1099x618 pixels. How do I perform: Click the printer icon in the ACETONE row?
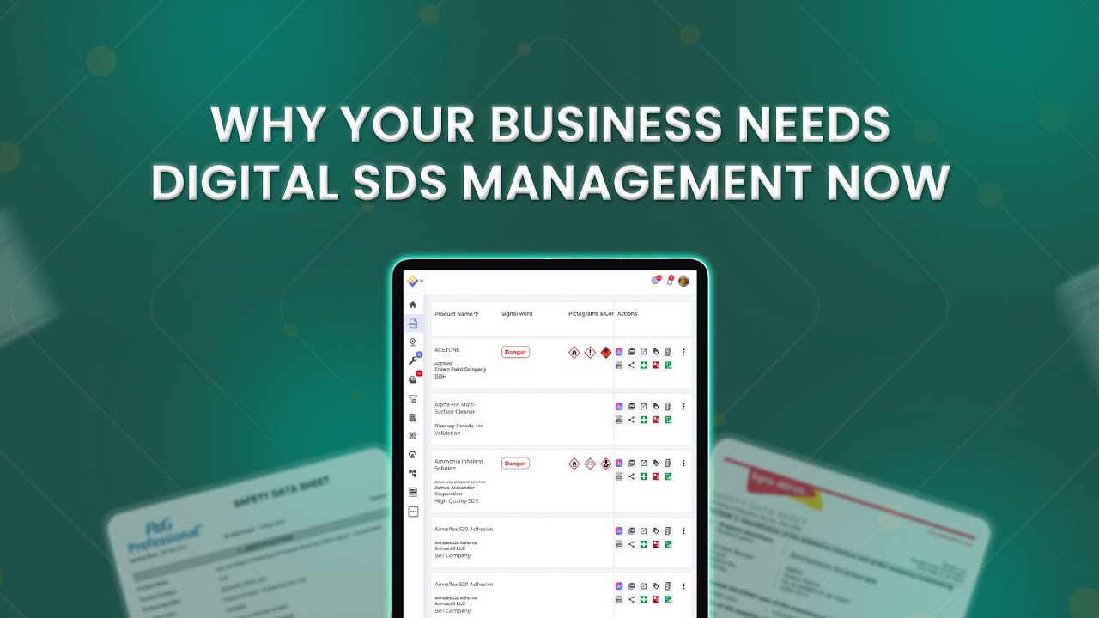[x=619, y=365]
